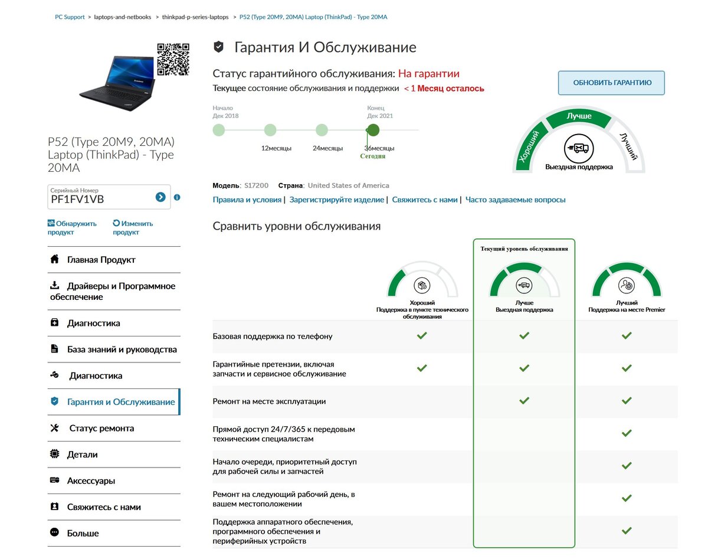708x559 pixels.
Task: Click Сравнить уровни обслуживания heading
Action: (297, 226)
